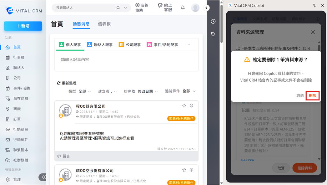Click the 重新整理 refresh icon
Screen dimensions: 327x185
tap(59, 83)
